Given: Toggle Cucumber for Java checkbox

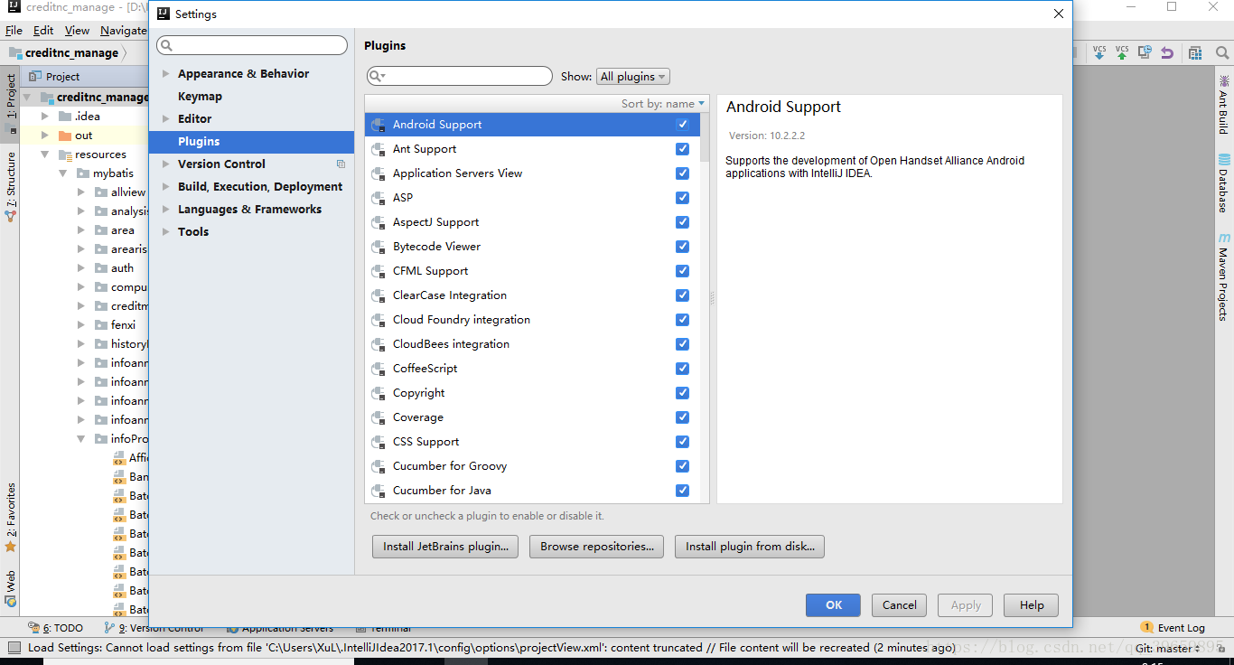Looking at the screenshot, I should click(682, 491).
